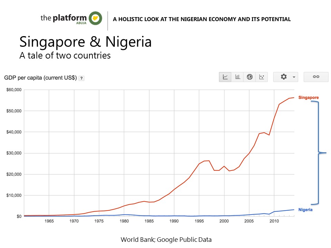Click the GDP per capita metric title
Screen dimensions: 331x248
[x=40, y=78]
